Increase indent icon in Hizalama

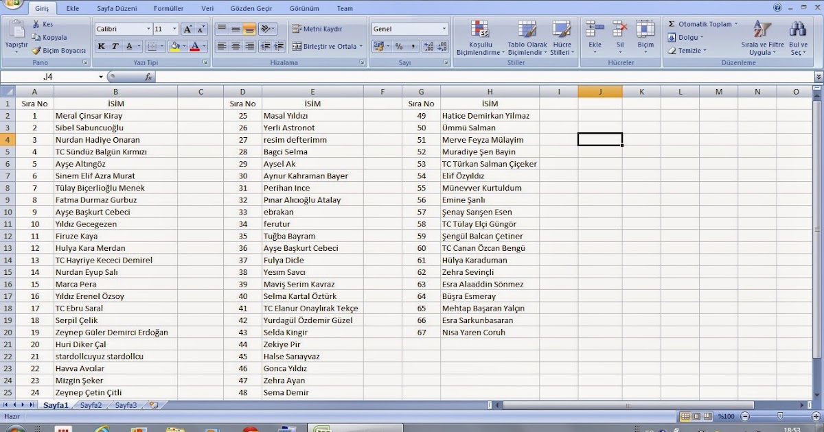point(279,47)
